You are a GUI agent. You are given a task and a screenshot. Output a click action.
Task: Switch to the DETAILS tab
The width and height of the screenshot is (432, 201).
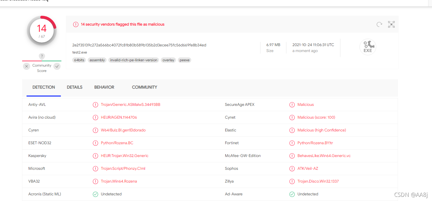click(x=75, y=87)
